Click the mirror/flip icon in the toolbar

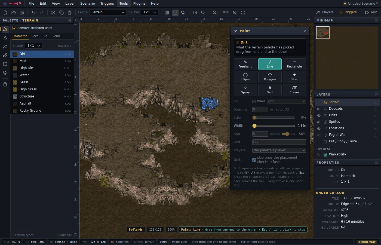point(195,13)
